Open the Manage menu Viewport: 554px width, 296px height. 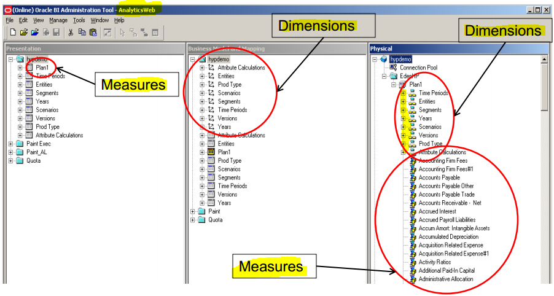[58, 20]
